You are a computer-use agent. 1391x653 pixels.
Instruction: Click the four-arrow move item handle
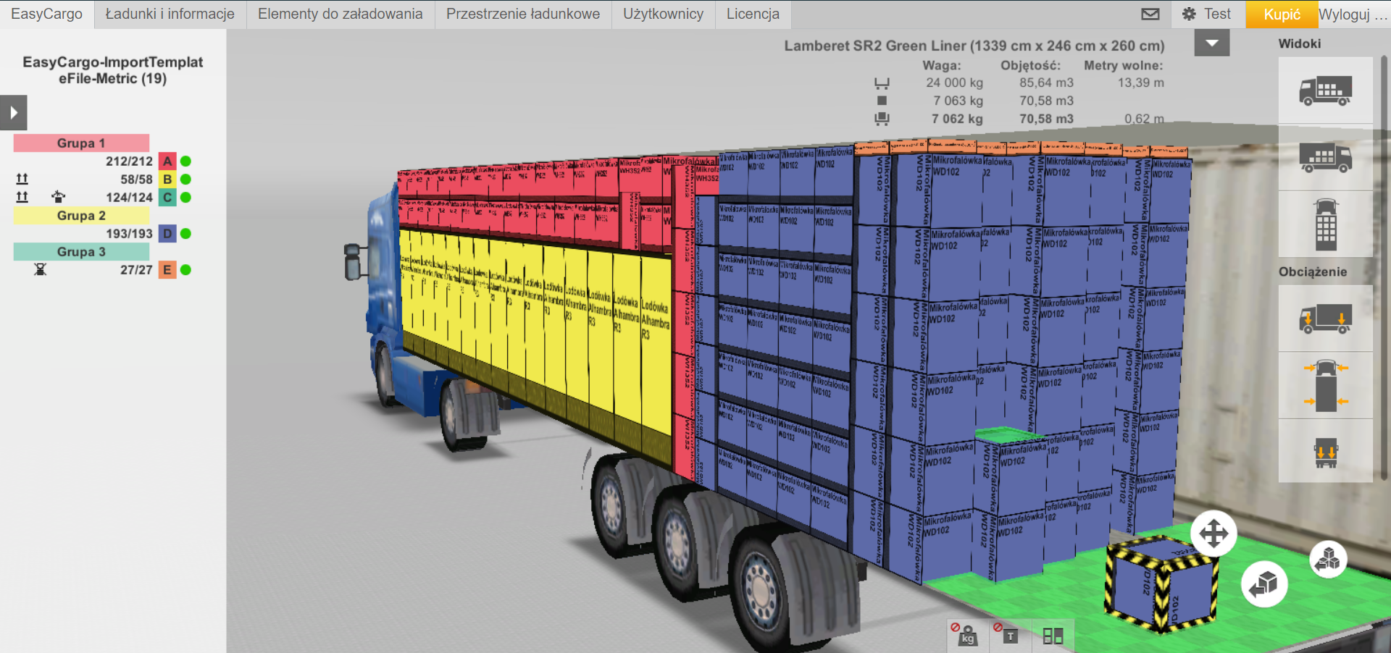click(x=1214, y=534)
